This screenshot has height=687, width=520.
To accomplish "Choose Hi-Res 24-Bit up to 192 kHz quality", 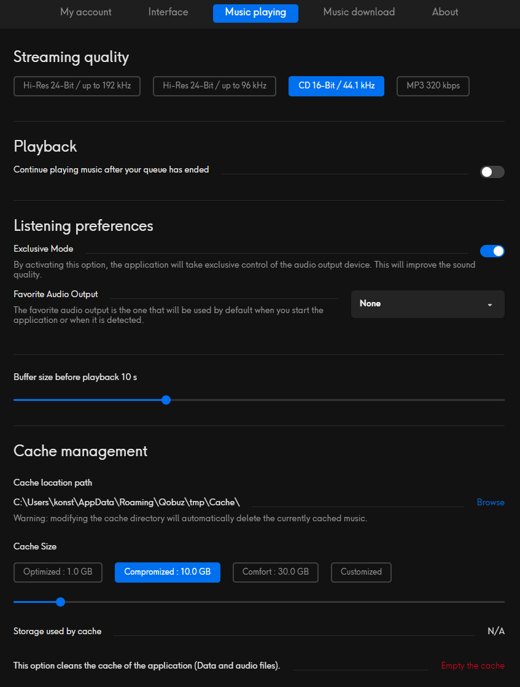I will 77,86.
